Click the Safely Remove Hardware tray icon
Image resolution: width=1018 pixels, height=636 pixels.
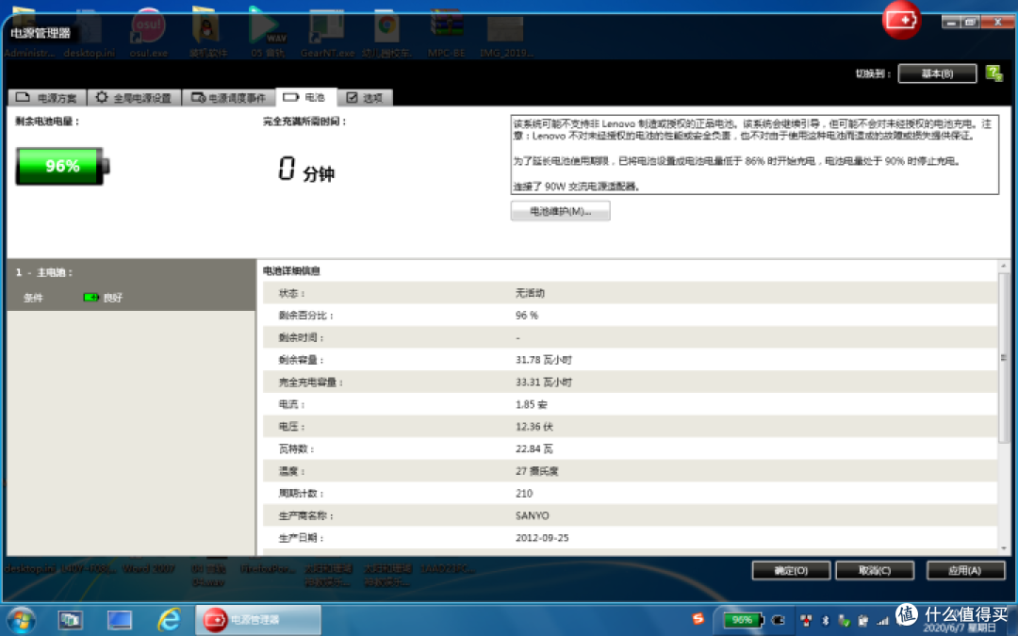(x=844, y=620)
